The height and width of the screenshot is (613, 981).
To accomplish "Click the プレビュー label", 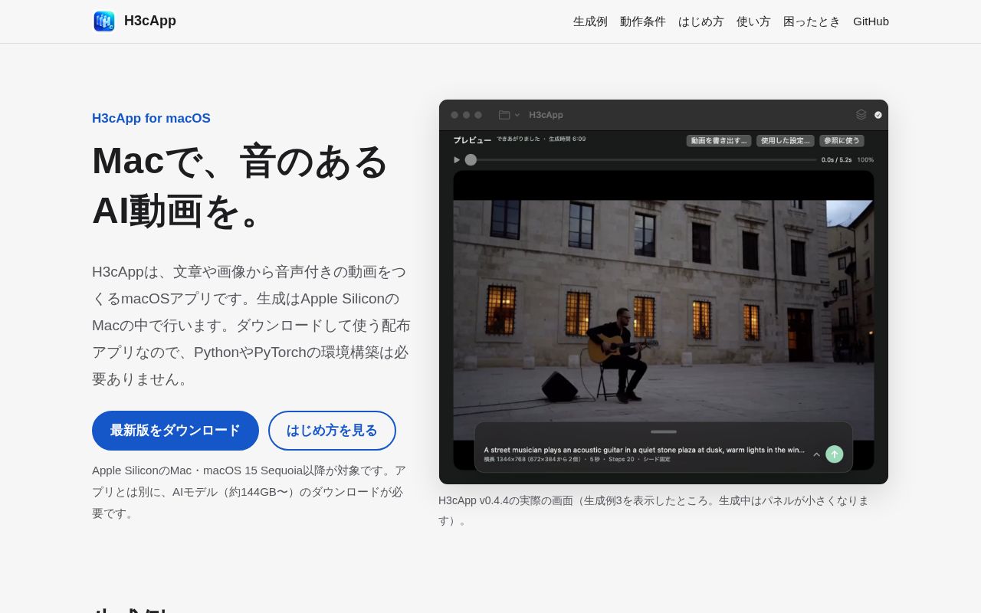I will [x=472, y=140].
